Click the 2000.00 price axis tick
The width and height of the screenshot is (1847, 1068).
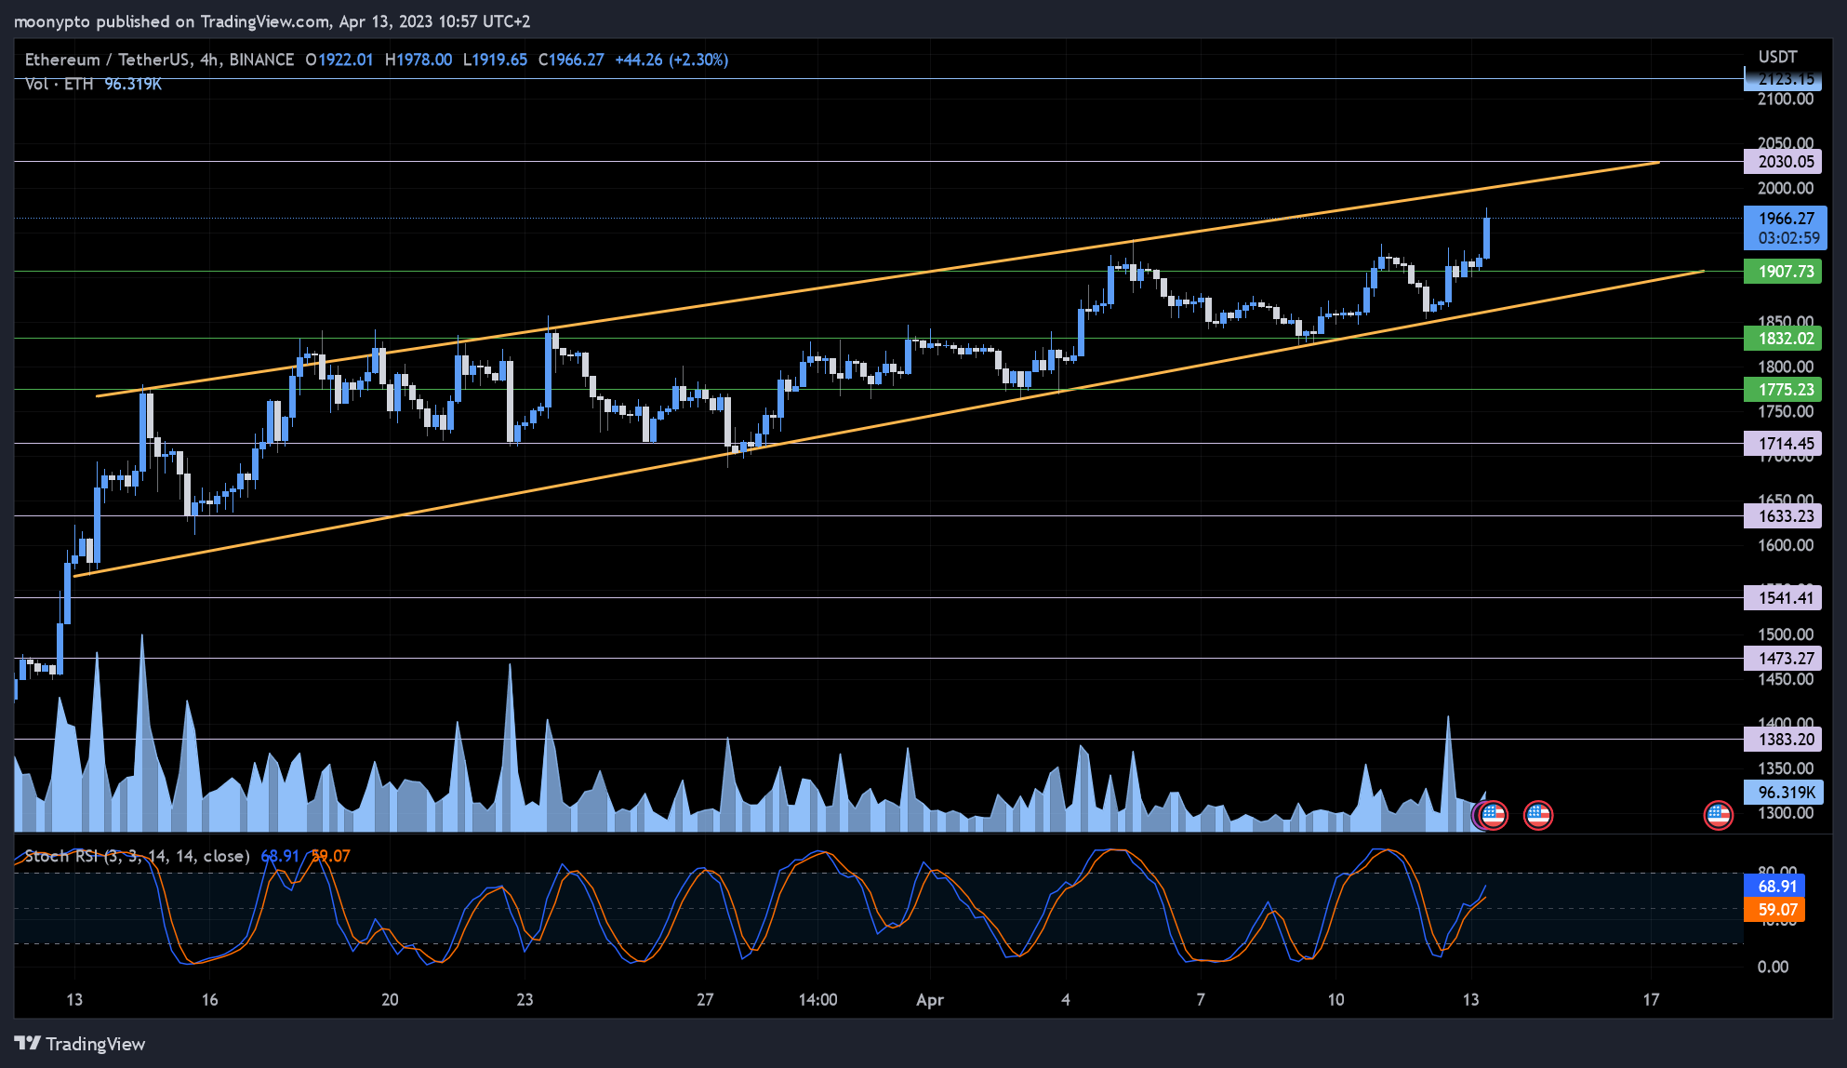[1785, 188]
